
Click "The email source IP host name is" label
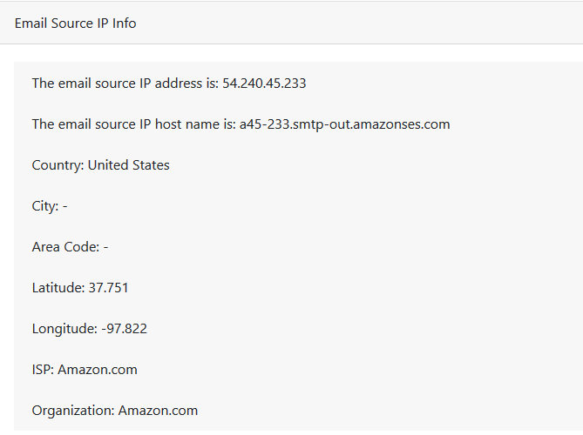[x=133, y=124]
